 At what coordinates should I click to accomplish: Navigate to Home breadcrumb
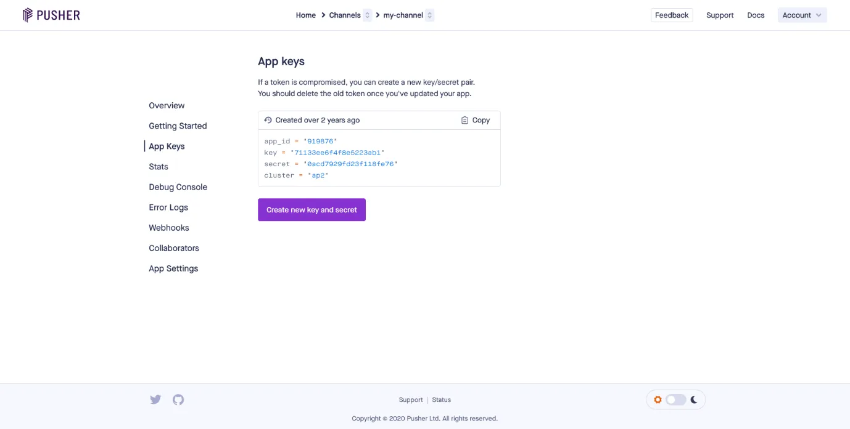point(305,15)
